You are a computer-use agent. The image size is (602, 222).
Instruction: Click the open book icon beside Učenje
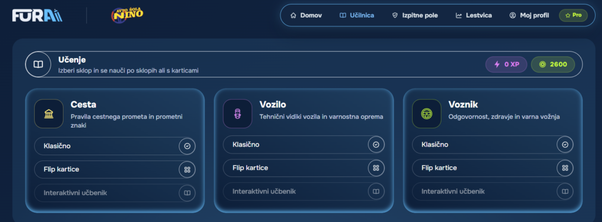[38, 64]
